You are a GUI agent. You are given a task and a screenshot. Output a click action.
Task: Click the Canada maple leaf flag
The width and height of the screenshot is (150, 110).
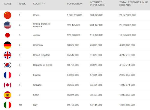pyautogui.click(x=7, y=85)
